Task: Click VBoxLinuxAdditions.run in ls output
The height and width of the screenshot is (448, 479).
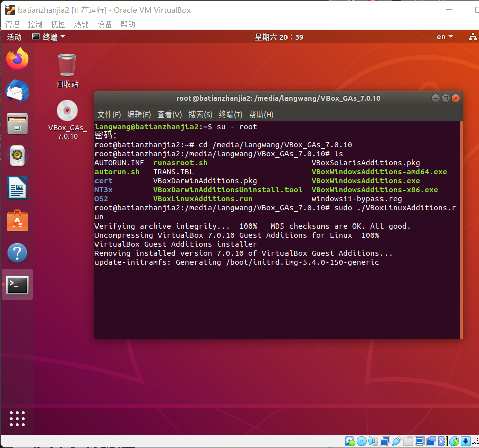Action: tap(203, 199)
